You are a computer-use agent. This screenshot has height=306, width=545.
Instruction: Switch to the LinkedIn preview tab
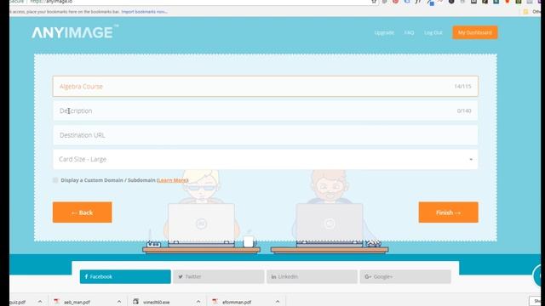[x=312, y=276]
